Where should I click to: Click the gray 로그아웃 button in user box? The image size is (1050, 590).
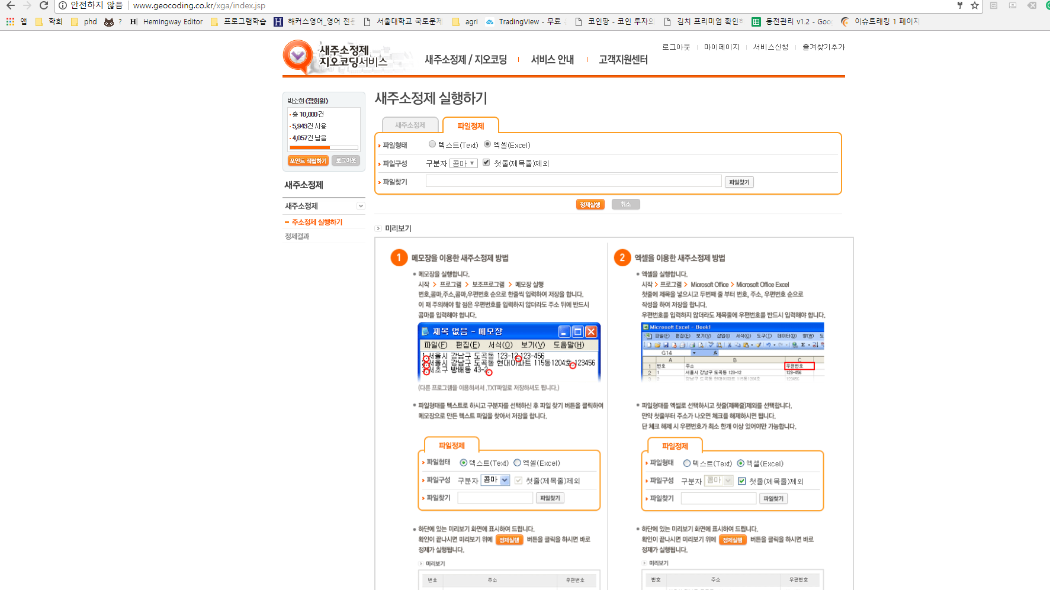(x=346, y=160)
